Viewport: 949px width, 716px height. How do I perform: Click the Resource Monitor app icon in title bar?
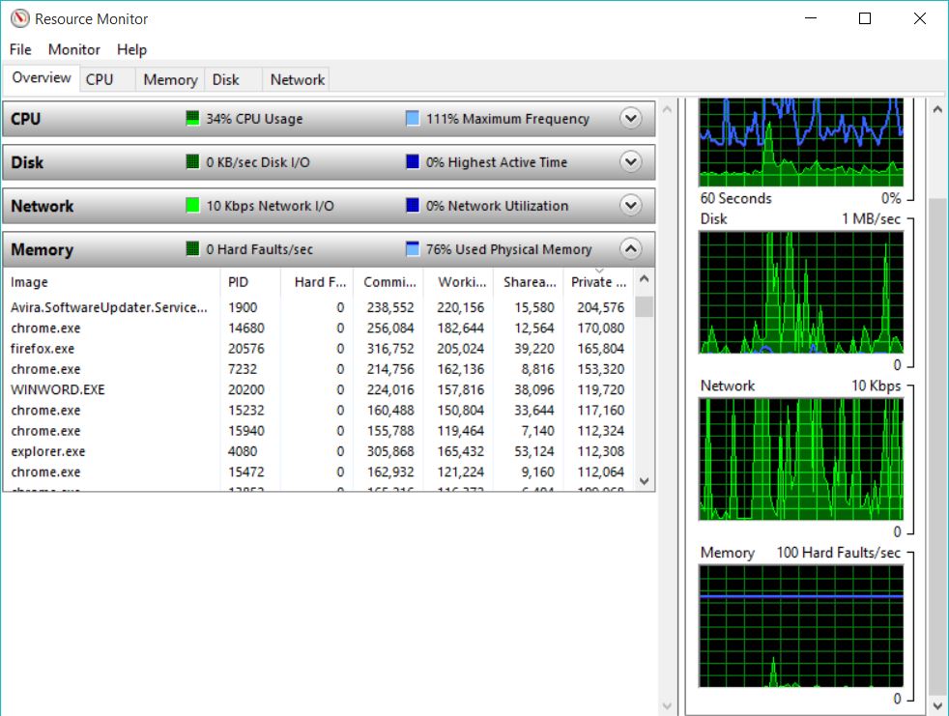point(20,18)
